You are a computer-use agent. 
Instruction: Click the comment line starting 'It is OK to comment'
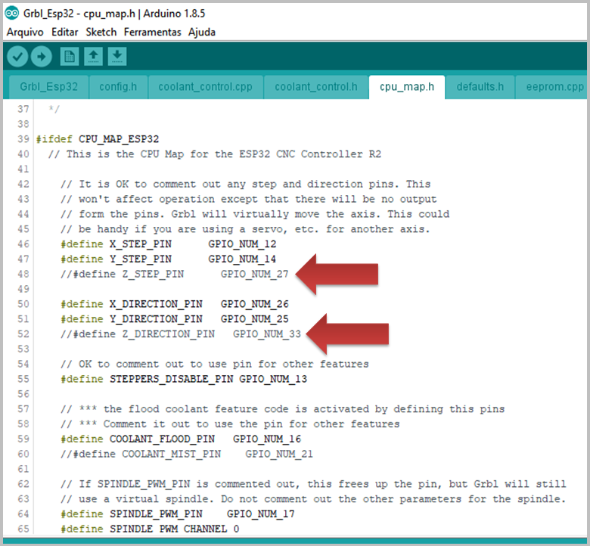pyautogui.click(x=246, y=185)
